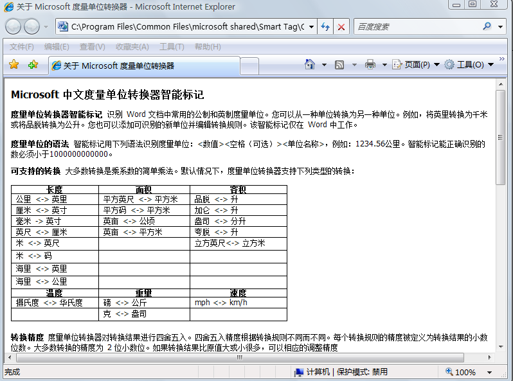Screen dimensions: 513x381
Task: Open the 页面(P) toolbar menu
Action: (x=416, y=64)
